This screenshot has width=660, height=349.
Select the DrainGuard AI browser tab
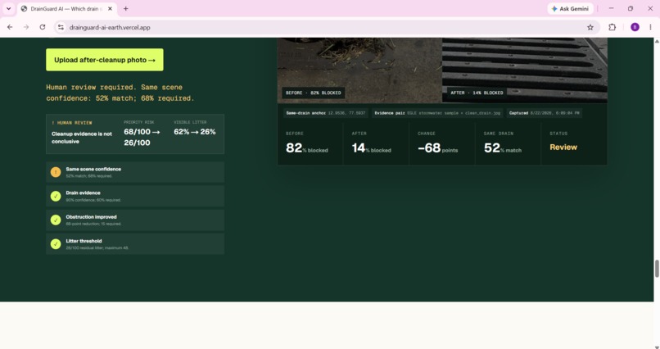click(66, 9)
